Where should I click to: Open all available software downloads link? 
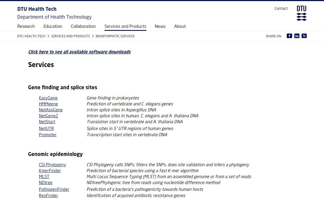(79, 52)
